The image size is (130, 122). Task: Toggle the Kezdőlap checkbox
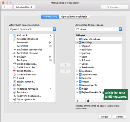[x=80, y=42]
